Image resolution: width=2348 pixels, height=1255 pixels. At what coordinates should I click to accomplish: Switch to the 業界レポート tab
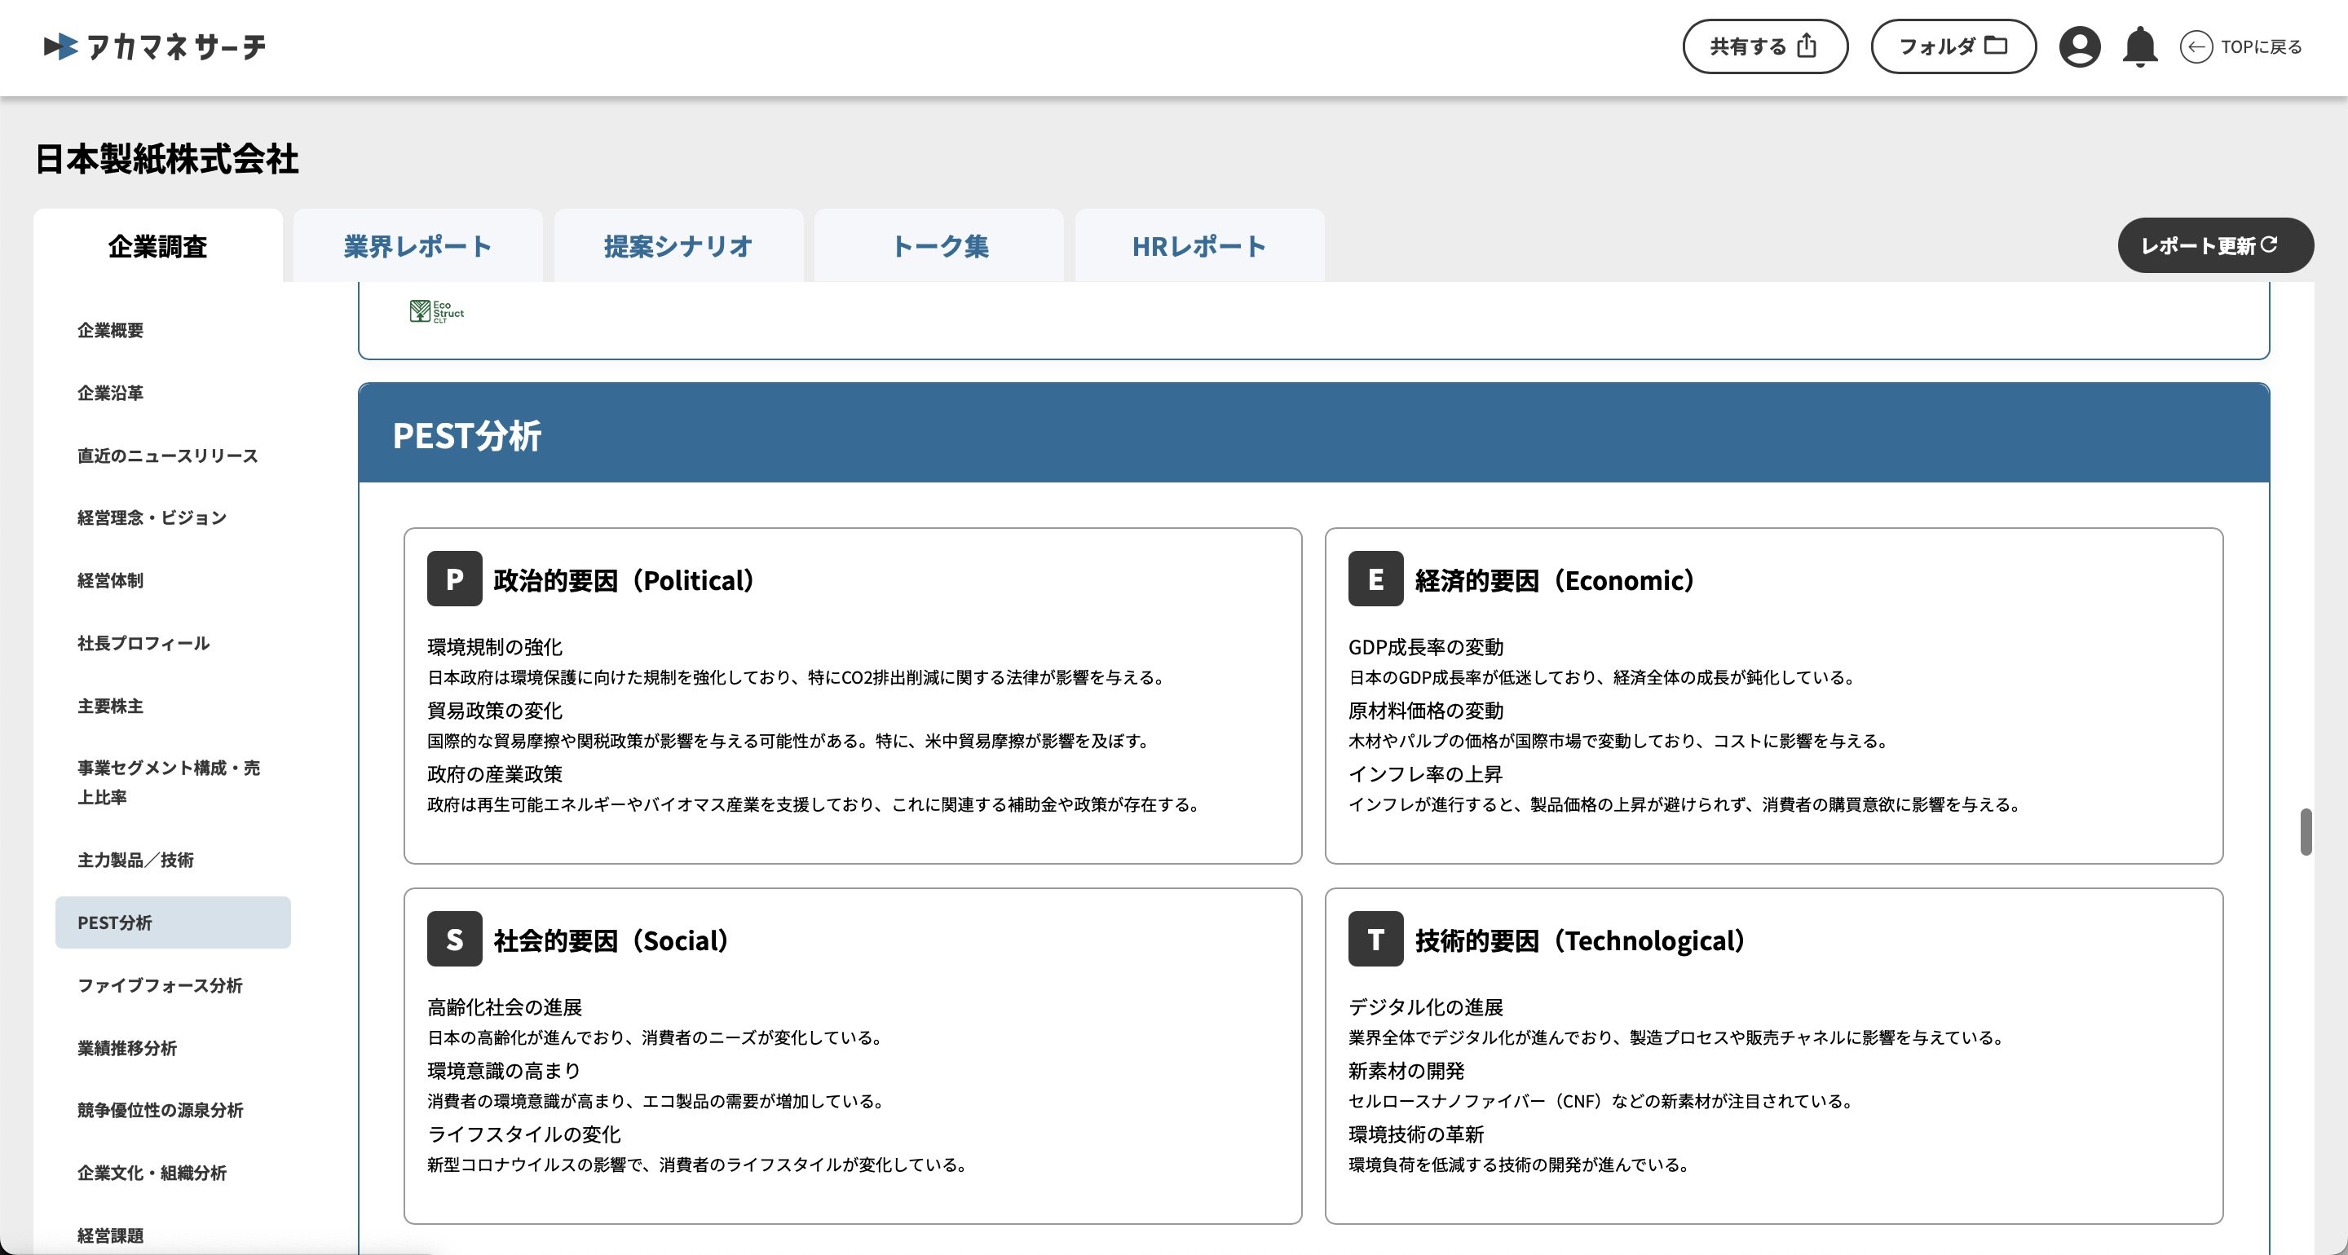pos(417,246)
